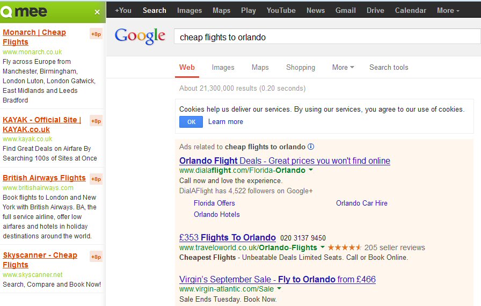Close the Qmee sidebar panel
Screen dimensions: 481x306
click(97, 12)
